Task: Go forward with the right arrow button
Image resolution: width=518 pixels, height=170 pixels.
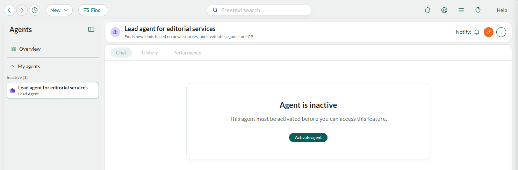Action: coord(22,10)
